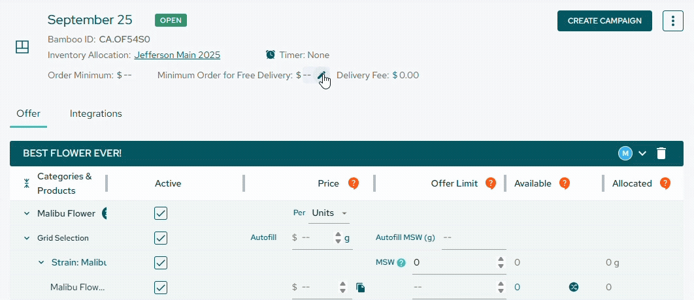This screenshot has width=694, height=300.
Task: Toggle Active checkbox for Malibu Flower
Action: pos(161,213)
